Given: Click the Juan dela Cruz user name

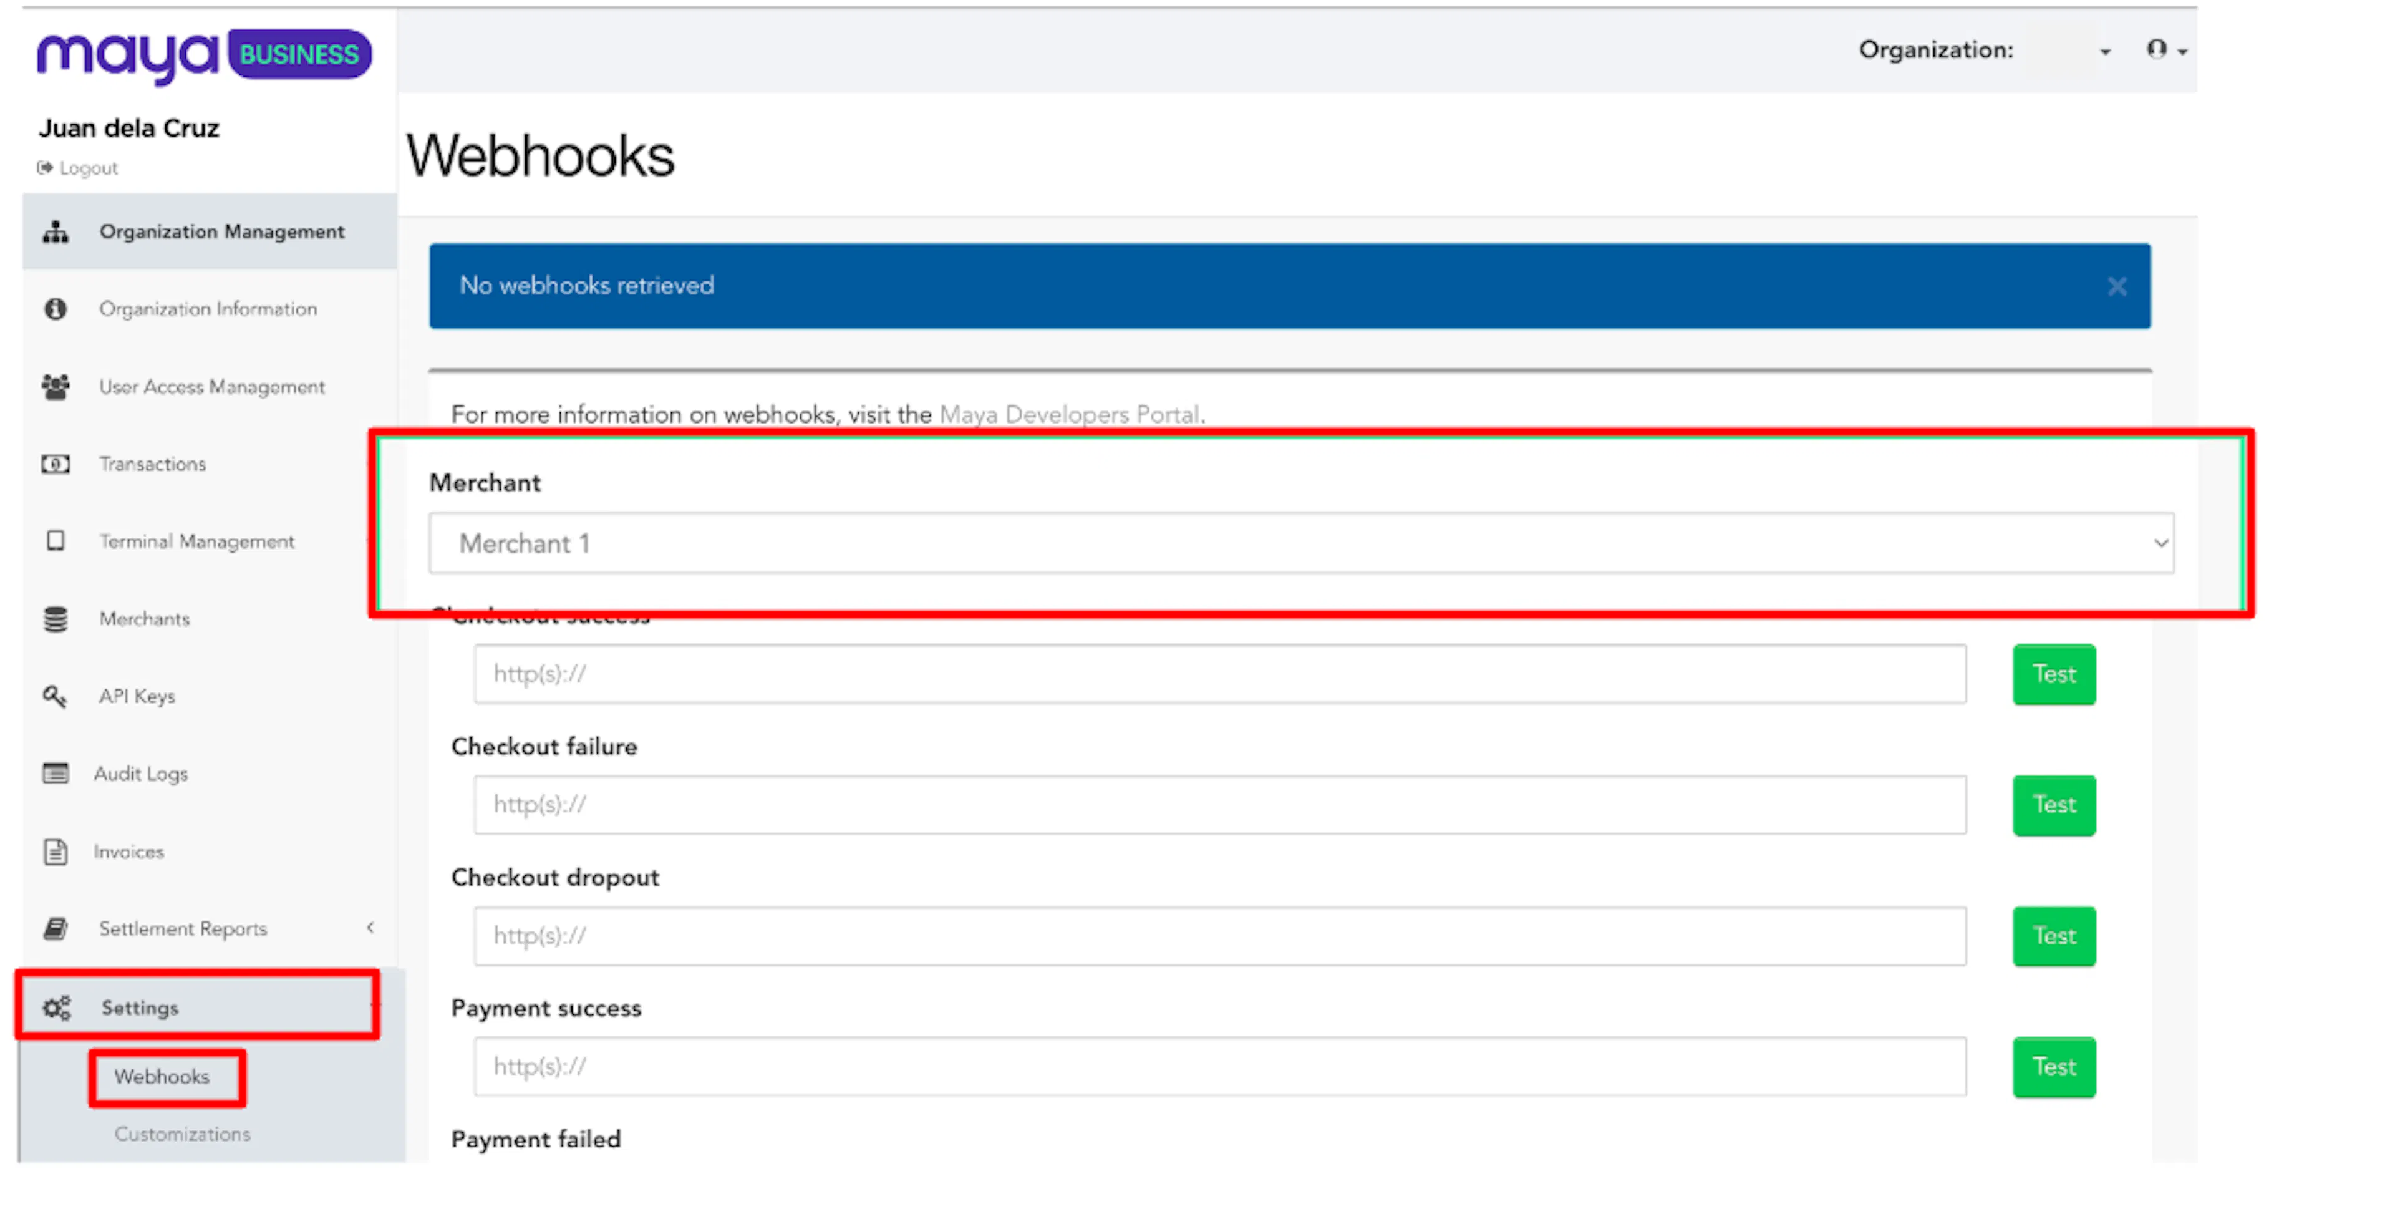Looking at the screenshot, I should [129, 129].
